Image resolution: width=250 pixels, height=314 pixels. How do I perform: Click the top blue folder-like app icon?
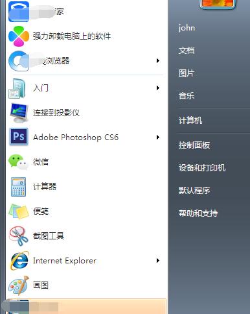point(19,11)
